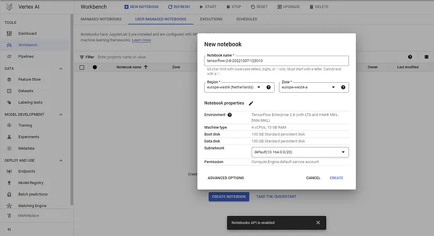Click the Zone column header
This screenshot has height=236, width=434.
click(176, 67)
